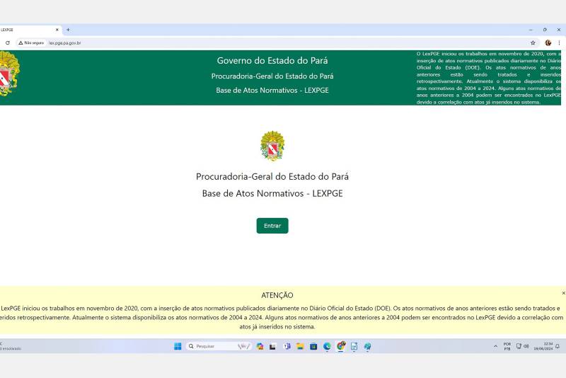Click the 'Não seguro' site security indicator

pos(31,42)
